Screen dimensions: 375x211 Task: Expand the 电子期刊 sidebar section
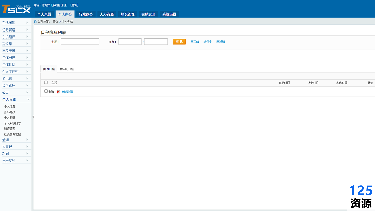tap(15, 160)
